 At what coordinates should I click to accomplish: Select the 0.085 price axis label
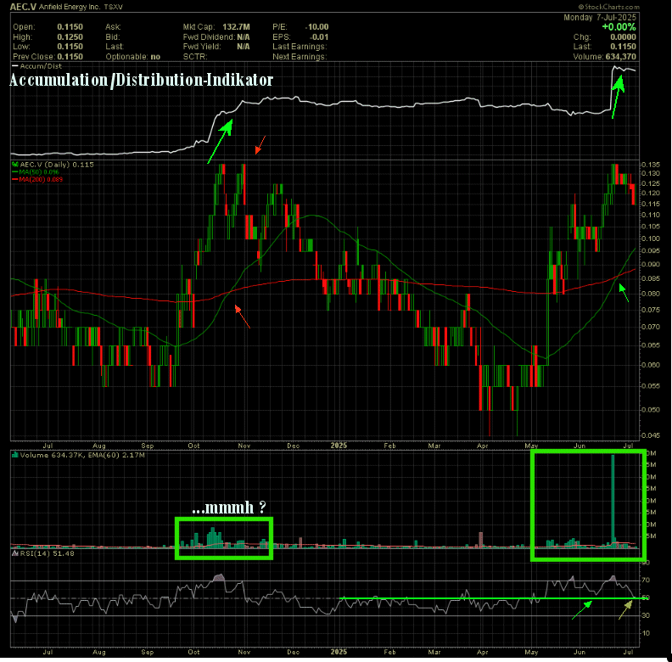651,278
